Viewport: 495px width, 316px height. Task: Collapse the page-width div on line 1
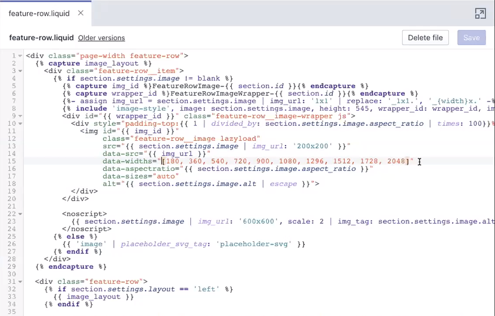[20, 56]
